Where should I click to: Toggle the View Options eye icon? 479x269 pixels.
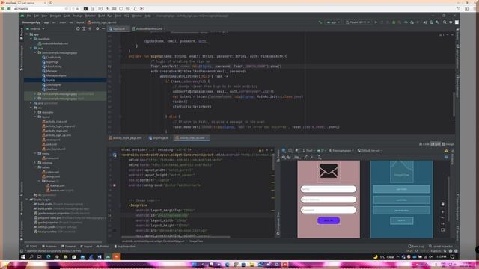[284, 158]
